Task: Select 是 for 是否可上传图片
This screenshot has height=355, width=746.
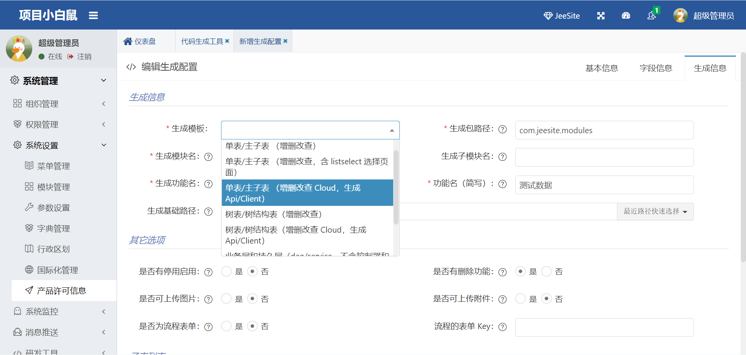Action: click(226, 299)
